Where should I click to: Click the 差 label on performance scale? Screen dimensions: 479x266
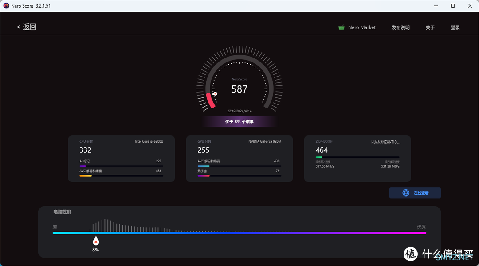pyautogui.click(x=55, y=227)
